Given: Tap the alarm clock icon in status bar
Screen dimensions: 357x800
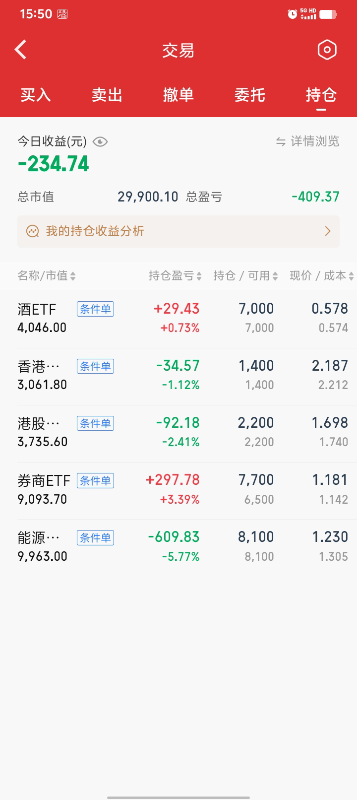Looking at the screenshot, I should pyautogui.click(x=293, y=14).
